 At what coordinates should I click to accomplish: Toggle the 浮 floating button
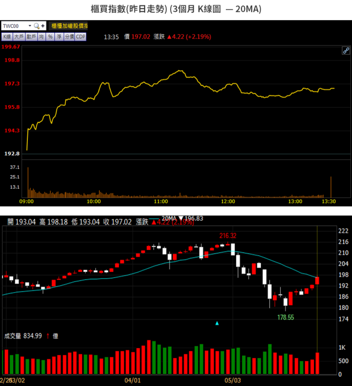pyautogui.click(x=59, y=37)
